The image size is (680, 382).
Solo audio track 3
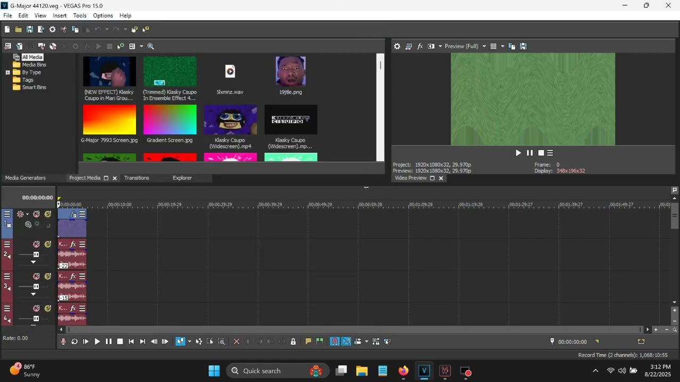[x=47, y=276]
